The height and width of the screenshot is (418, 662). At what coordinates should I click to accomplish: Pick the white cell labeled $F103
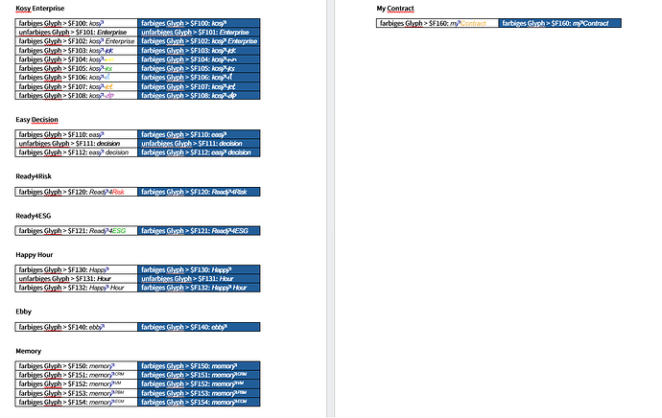click(x=77, y=50)
